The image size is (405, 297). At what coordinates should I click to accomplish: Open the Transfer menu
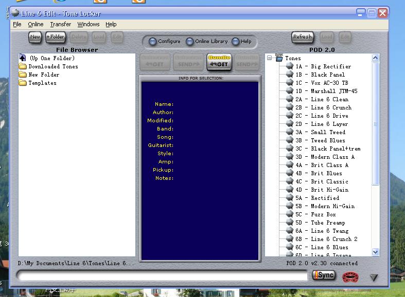click(60, 24)
